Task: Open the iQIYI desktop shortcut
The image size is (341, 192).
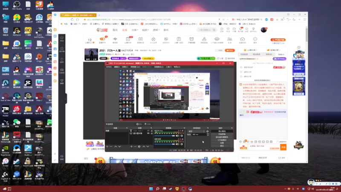Action: tap(28, 45)
